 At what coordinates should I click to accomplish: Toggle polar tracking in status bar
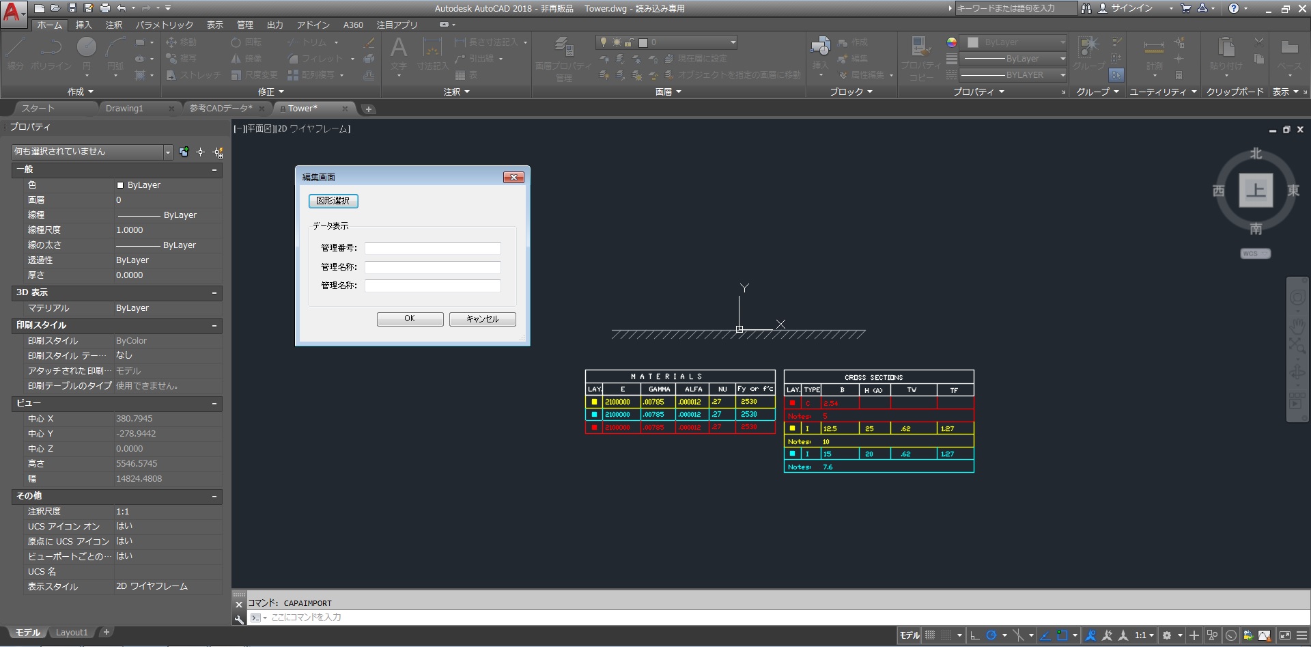pos(991,635)
